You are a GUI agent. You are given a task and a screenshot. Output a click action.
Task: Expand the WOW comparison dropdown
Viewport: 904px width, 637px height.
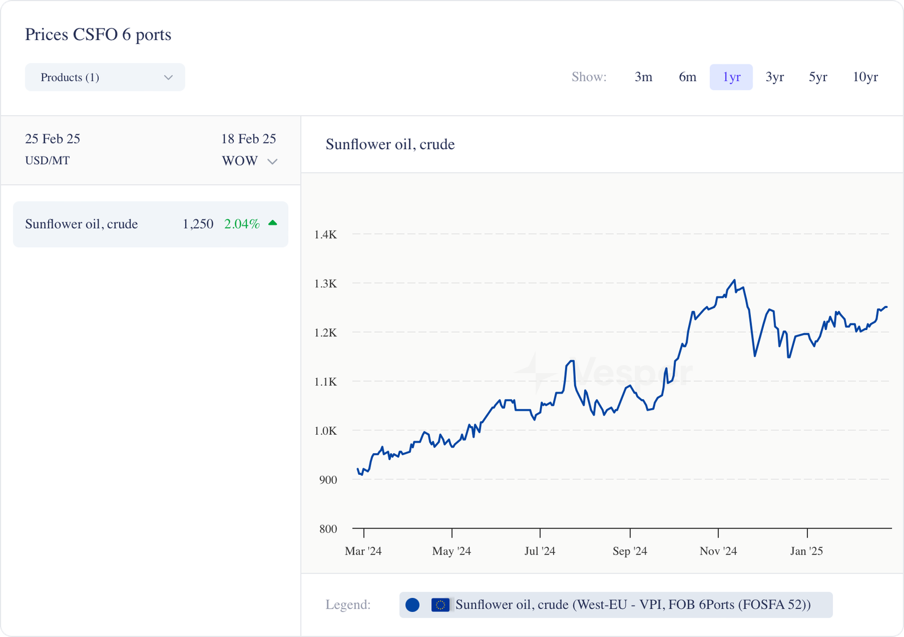[249, 161]
